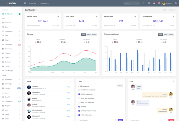Open File Manager in the sidebar
Image resolution: width=179 pixels, height=121 pixels.
click(11, 71)
